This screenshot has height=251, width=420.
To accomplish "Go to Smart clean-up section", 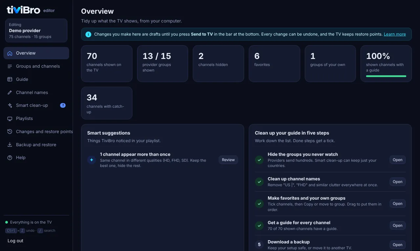I will coord(36,105).
